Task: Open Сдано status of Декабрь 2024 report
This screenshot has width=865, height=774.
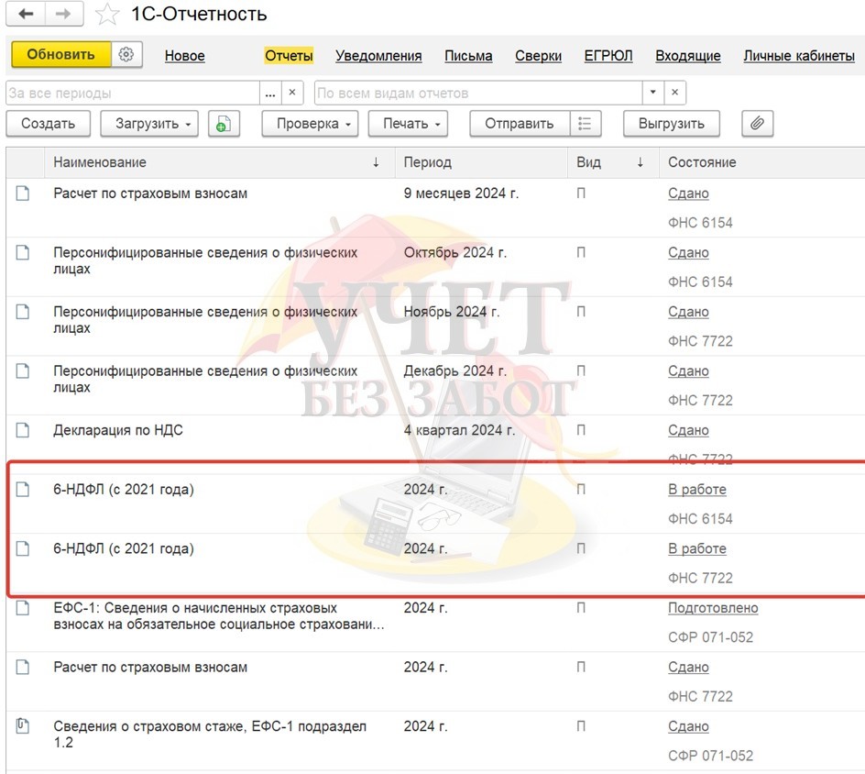Action: (688, 371)
